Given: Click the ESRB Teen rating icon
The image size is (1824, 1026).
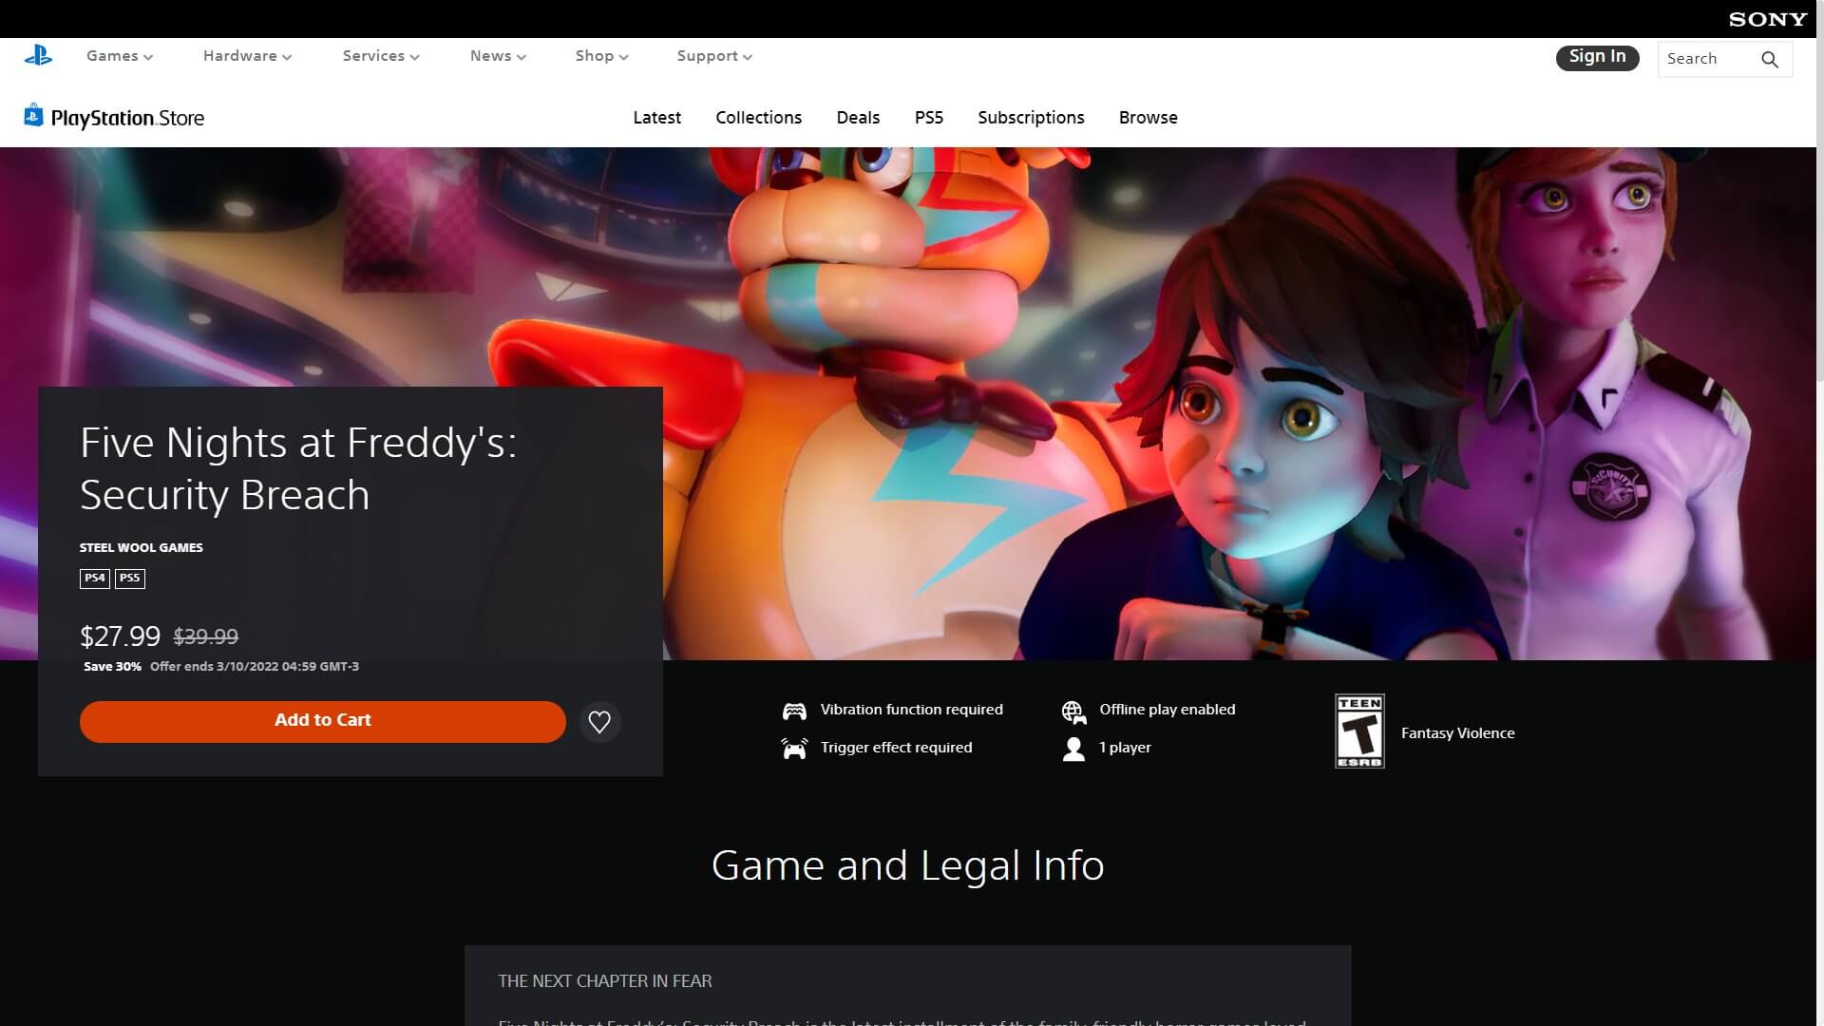Looking at the screenshot, I should pyautogui.click(x=1359, y=731).
